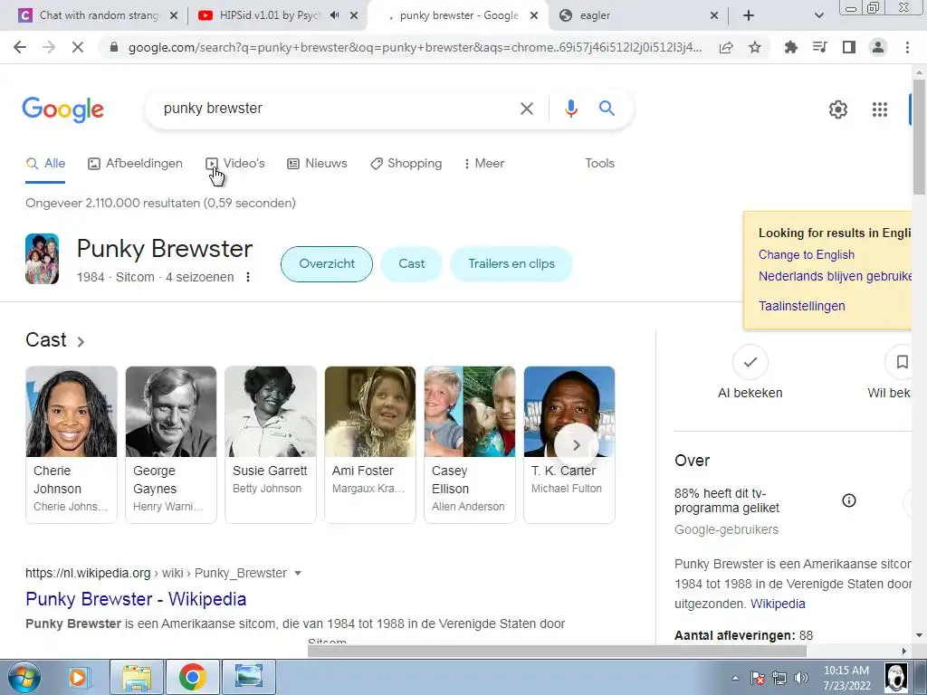Click Nederlands blijven gebruiken link
Viewport: 927px width, 695px height.
point(835,277)
